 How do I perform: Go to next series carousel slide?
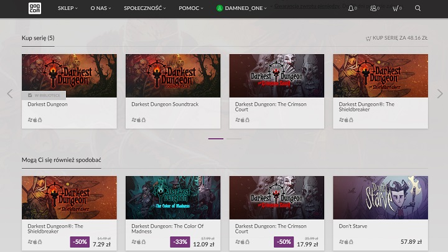pyautogui.click(x=440, y=94)
